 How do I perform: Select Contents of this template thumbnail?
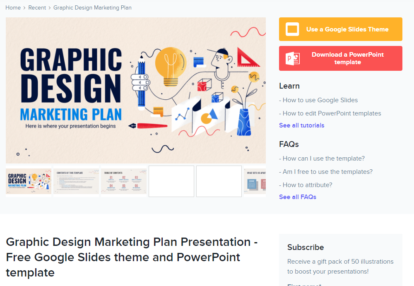[76, 181]
